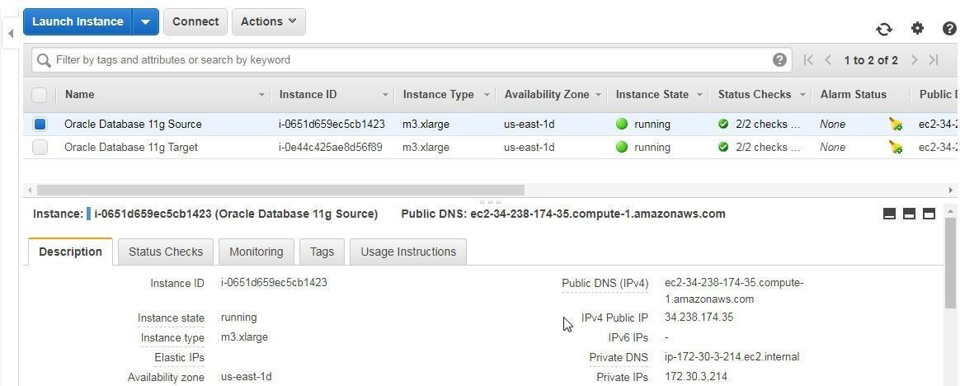Click the table scrollbar right arrow
960x386 pixels.
pos(950,191)
